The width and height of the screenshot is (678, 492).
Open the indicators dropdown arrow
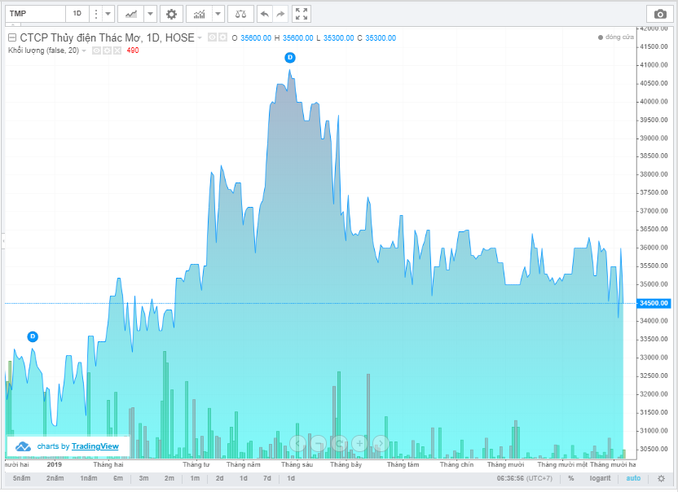coord(218,14)
